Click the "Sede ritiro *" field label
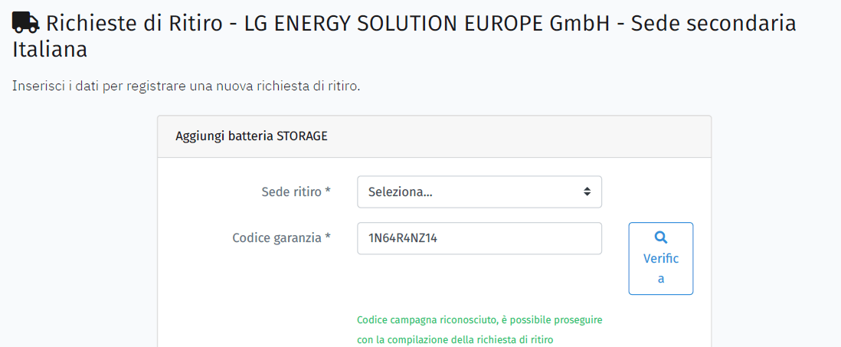841x347 pixels. click(296, 192)
